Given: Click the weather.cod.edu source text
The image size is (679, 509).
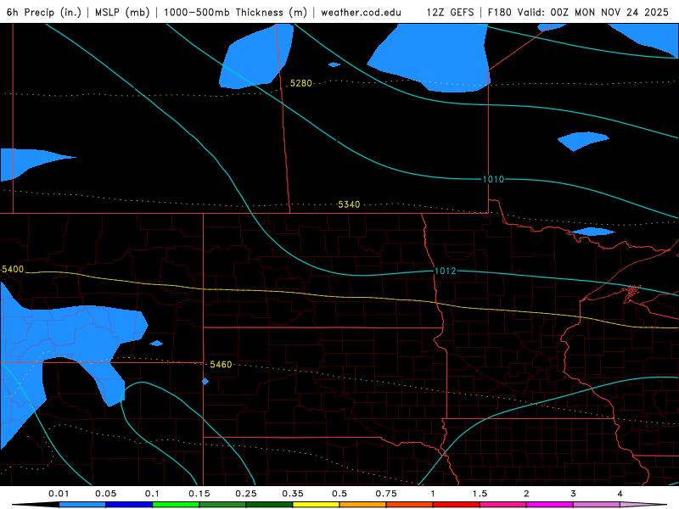Looking at the screenshot, I should (361, 12).
